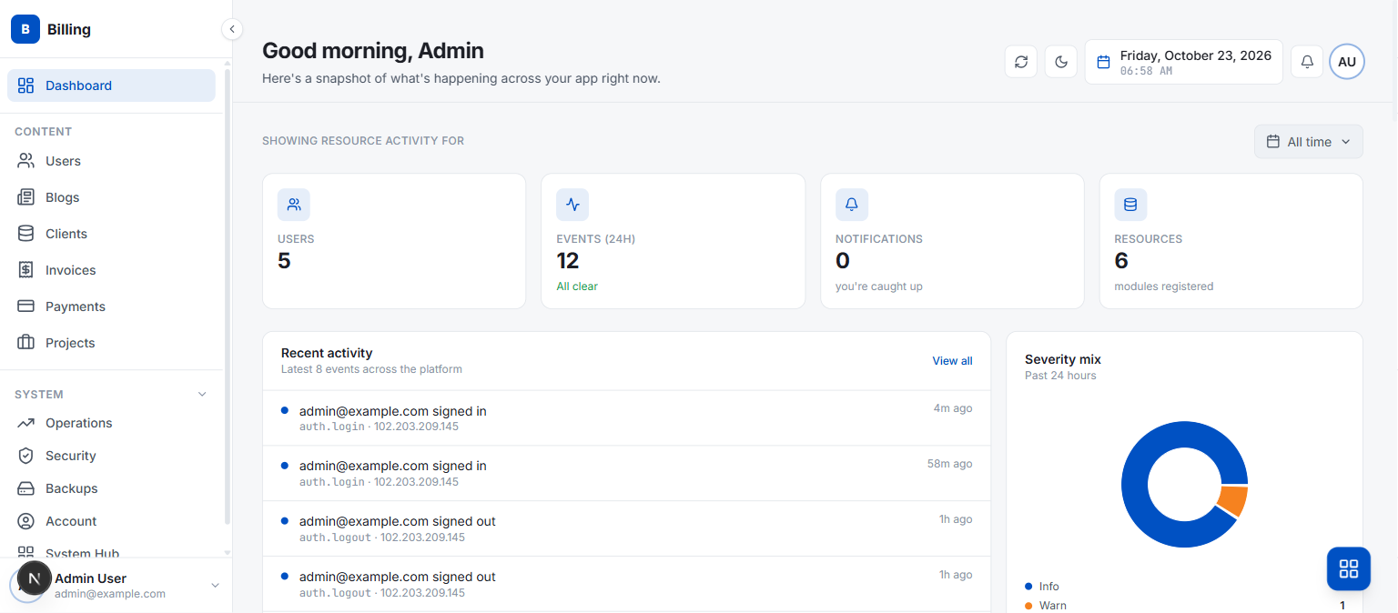Open the blue floating grid button
Viewport: 1398px width, 613px height.
pos(1349,569)
